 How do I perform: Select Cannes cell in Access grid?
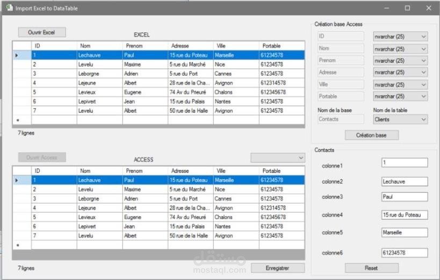pos(236,199)
